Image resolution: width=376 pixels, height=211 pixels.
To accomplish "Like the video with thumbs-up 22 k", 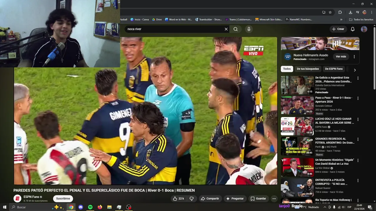I will pos(178,198).
